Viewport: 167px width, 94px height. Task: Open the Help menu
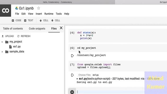67,14
